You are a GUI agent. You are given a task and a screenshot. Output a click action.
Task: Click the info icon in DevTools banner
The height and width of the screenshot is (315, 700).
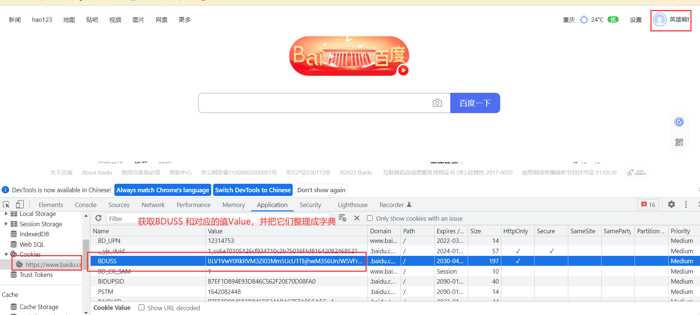(6, 190)
